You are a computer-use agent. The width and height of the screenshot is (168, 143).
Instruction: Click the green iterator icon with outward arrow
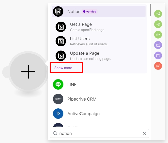[x=158, y=35]
